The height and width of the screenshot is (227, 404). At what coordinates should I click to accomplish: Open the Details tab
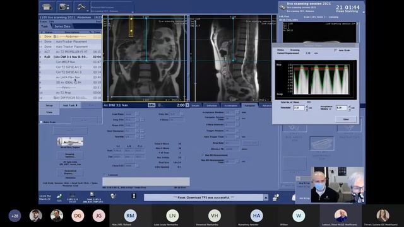[195, 105]
